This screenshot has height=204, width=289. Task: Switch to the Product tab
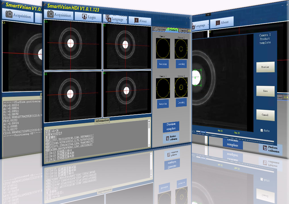tap(173, 30)
